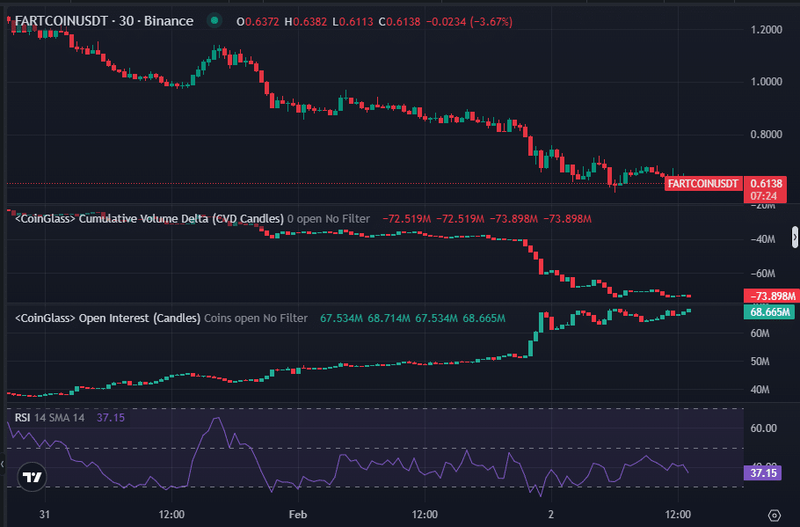Expand the left toolbar arrow
Screen dimensions: 800x527
[x=3, y=465]
